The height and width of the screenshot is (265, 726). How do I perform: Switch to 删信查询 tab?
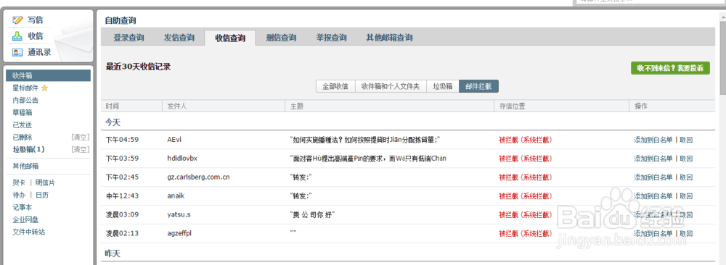(x=281, y=38)
